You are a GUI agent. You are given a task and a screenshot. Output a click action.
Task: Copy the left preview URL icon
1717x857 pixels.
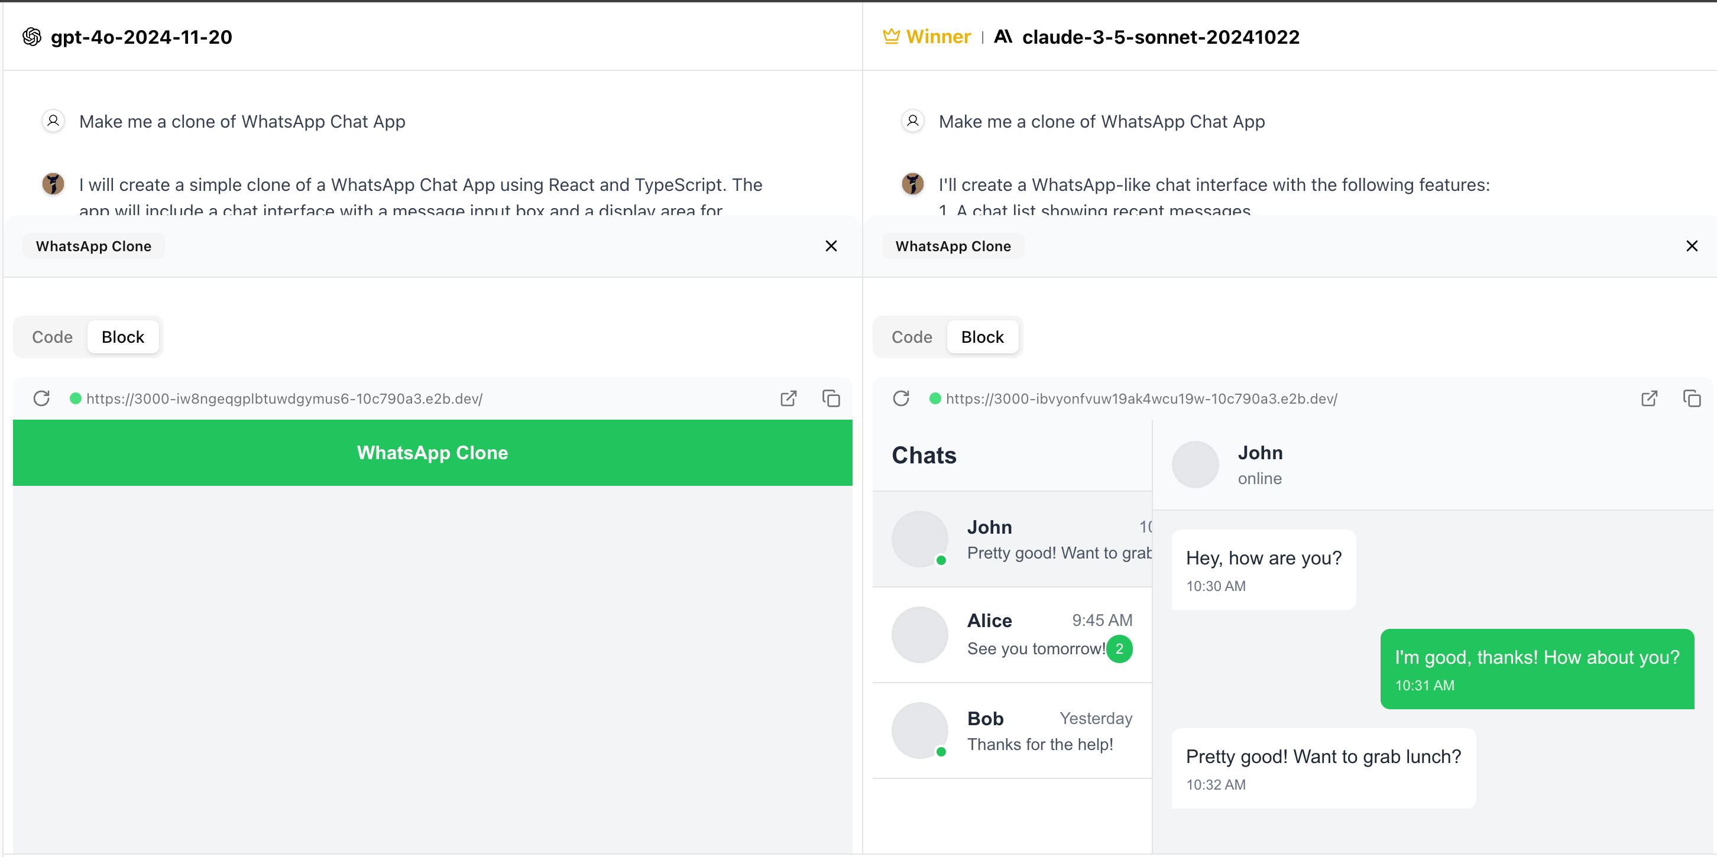tap(831, 398)
